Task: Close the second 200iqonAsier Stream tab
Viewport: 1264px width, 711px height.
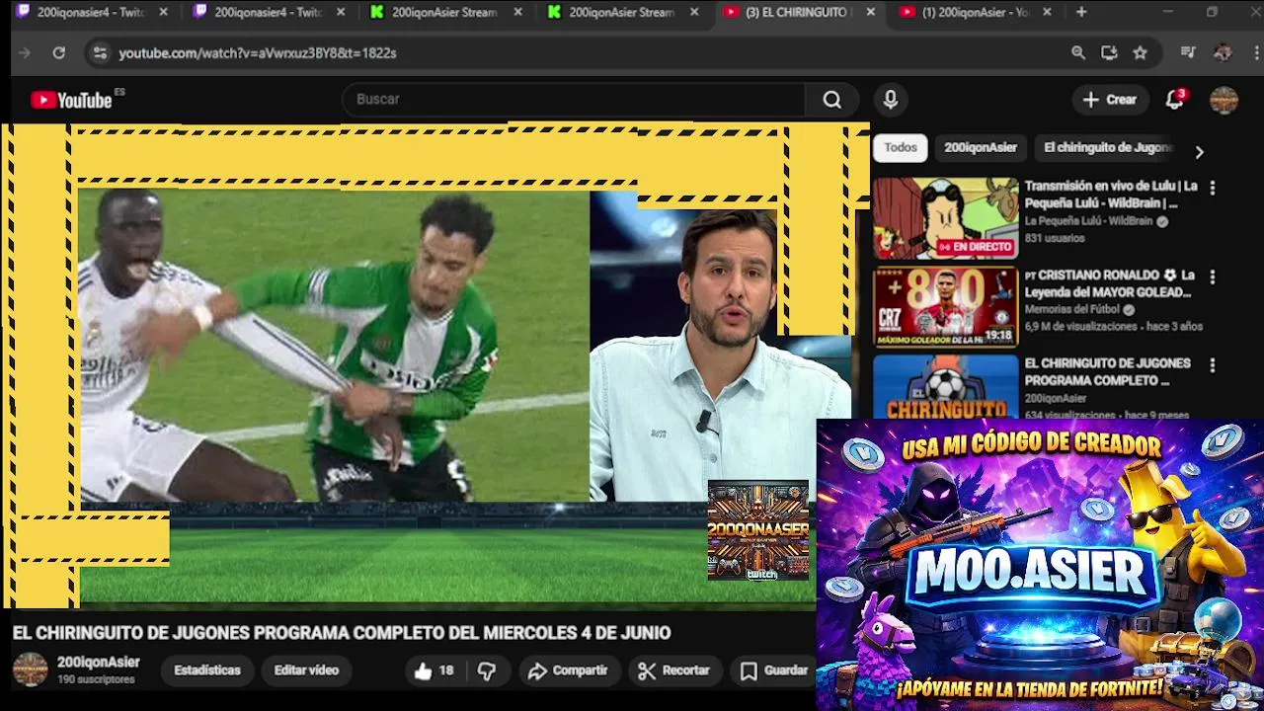Action: click(x=694, y=12)
